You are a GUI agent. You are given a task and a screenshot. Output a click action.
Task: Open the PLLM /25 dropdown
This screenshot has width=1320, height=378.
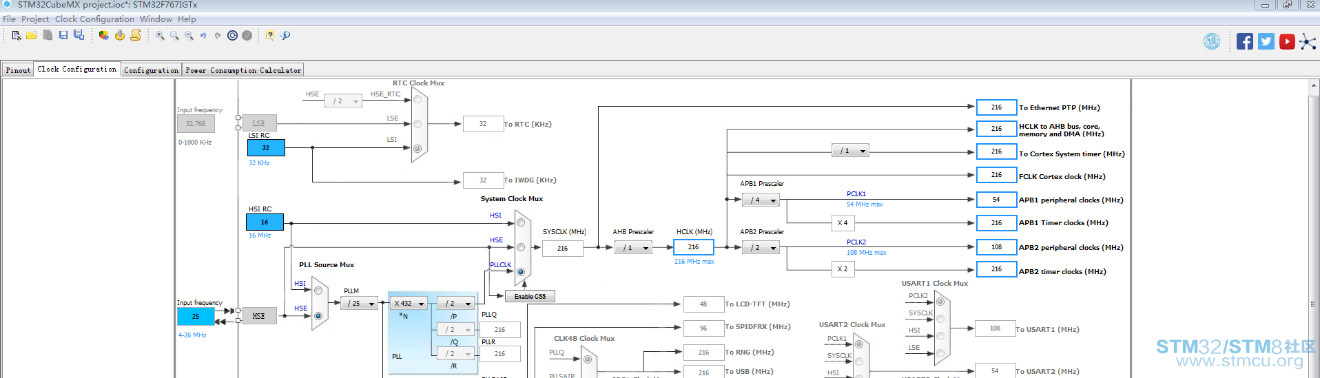click(x=359, y=304)
